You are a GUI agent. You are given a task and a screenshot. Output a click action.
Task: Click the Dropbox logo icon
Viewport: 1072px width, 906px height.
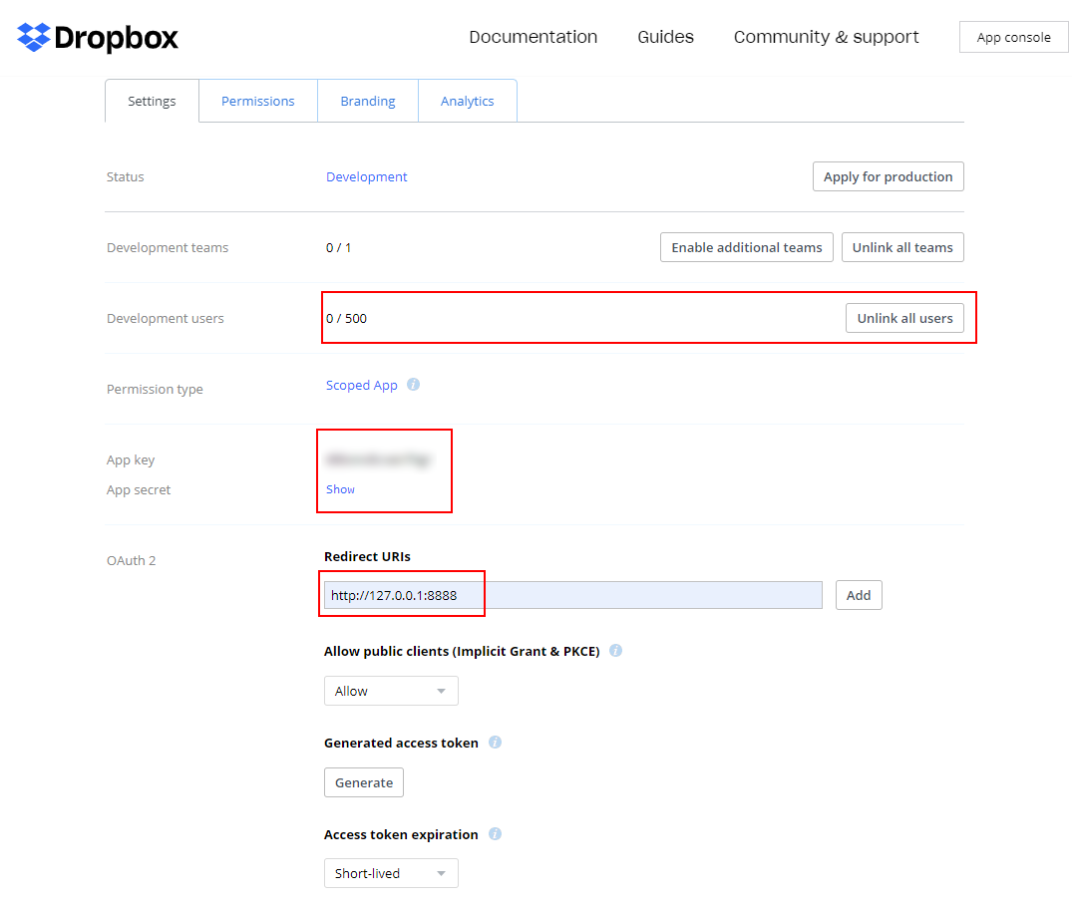[x=34, y=38]
